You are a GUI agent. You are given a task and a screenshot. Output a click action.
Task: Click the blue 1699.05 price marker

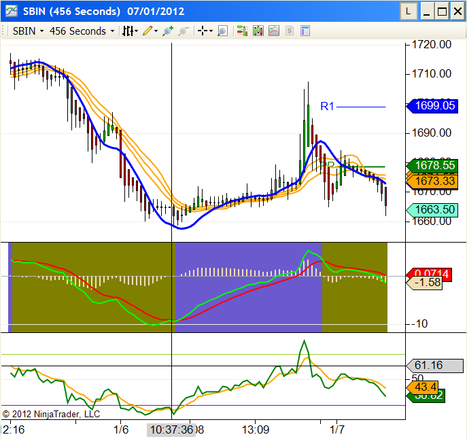click(x=432, y=106)
